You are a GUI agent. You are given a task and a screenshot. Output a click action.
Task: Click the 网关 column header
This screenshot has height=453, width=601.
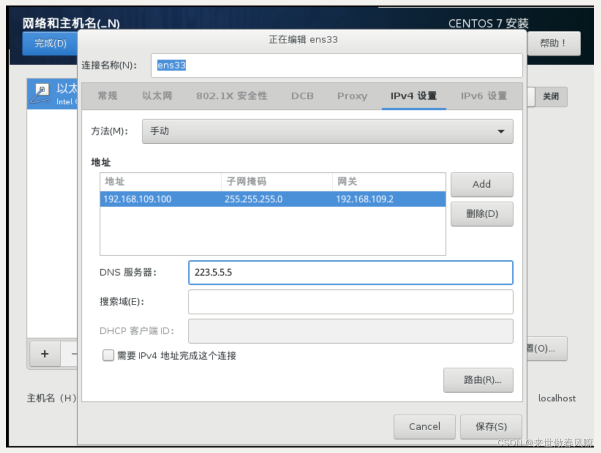point(388,182)
